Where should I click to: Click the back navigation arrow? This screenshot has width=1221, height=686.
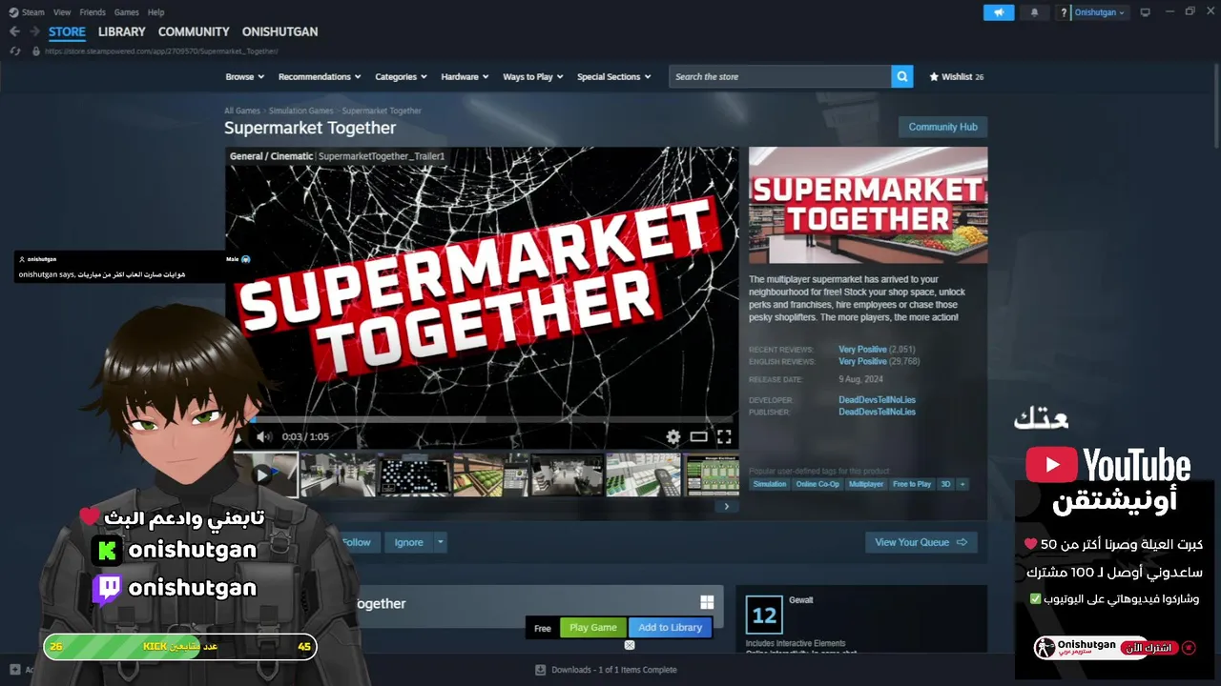(14, 31)
